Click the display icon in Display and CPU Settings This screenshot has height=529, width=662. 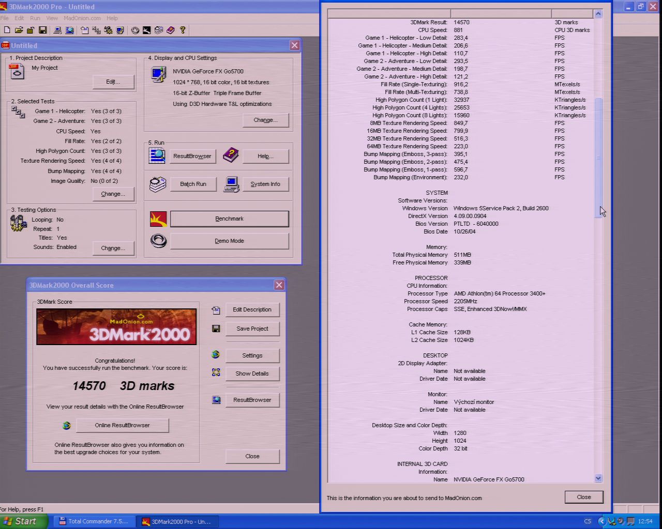tap(158, 74)
